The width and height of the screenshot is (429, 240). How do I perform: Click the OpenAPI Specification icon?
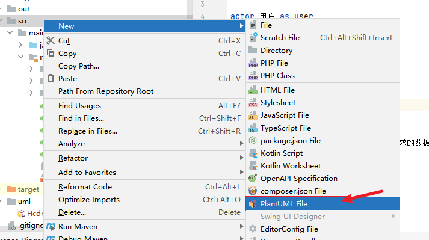[253, 178]
